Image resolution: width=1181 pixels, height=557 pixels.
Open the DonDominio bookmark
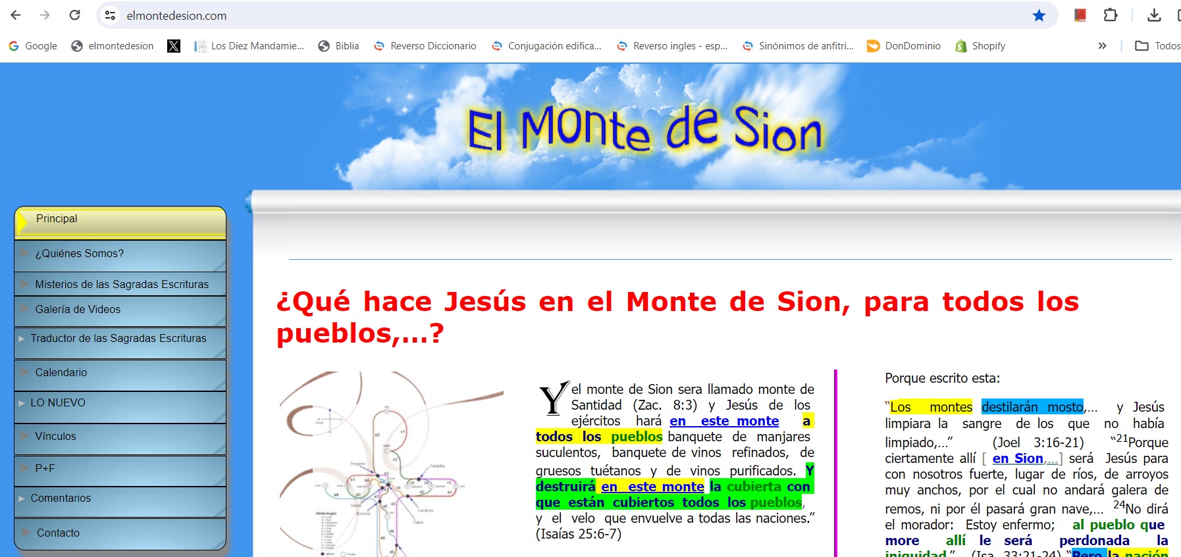point(904,46)
